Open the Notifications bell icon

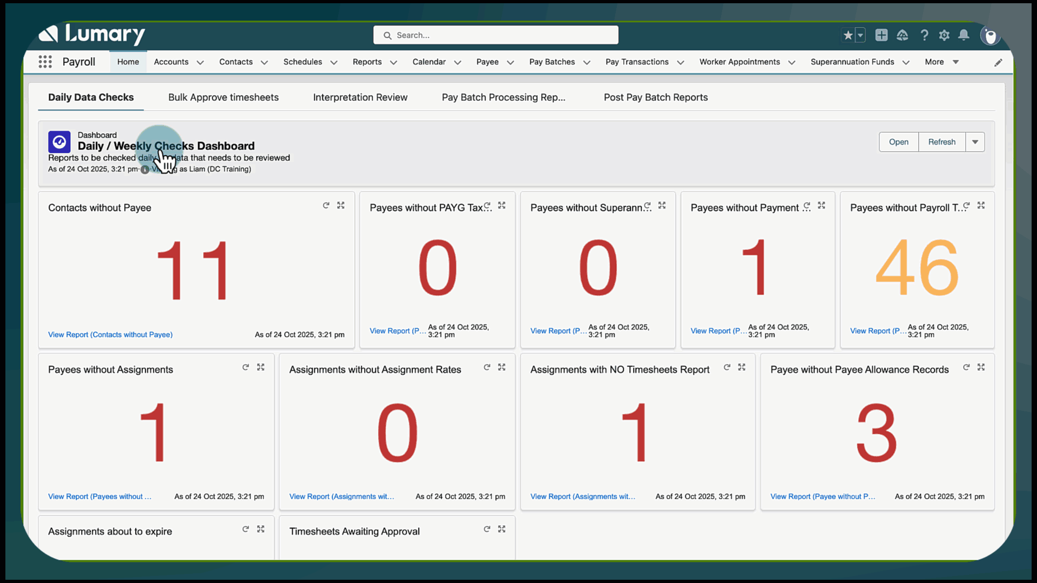[964, 36]
